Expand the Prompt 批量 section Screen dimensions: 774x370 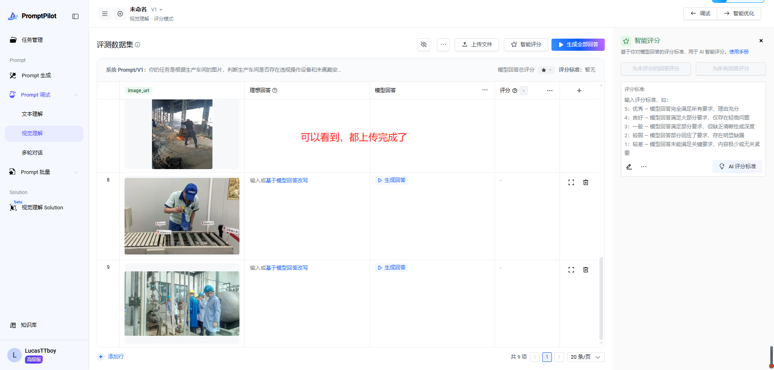[76, 172]
